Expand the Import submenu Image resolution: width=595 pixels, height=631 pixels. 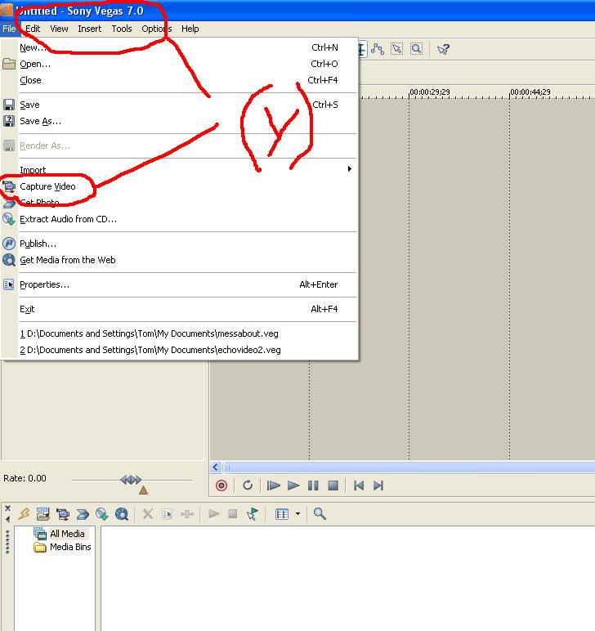tap(179, 170)
